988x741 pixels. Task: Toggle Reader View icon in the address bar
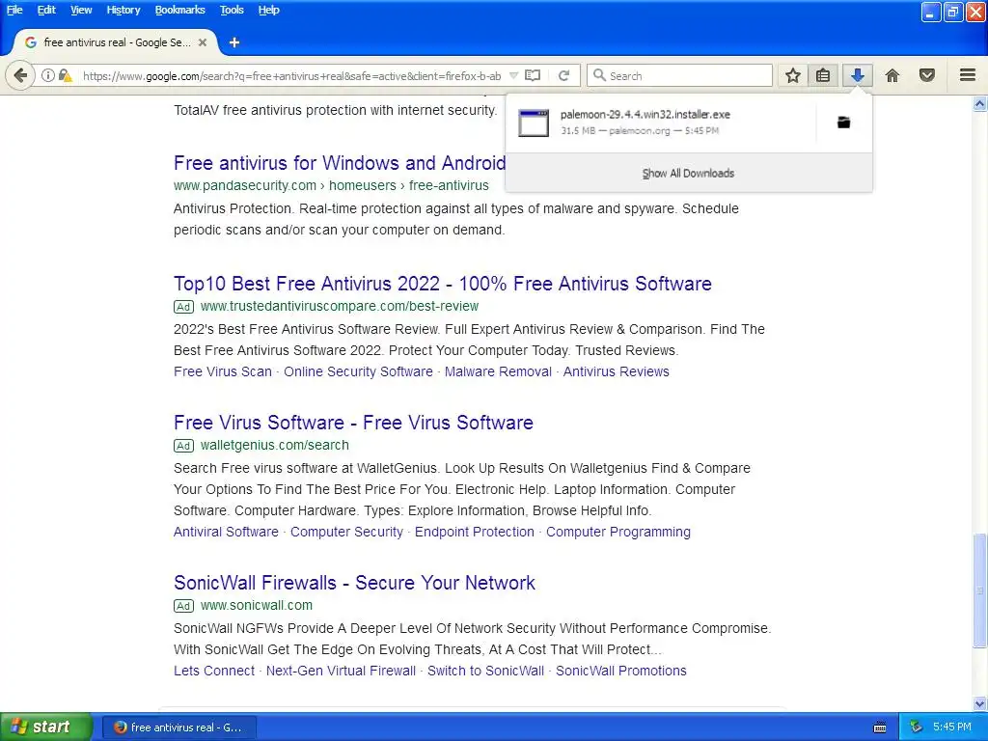coord(533,75)
